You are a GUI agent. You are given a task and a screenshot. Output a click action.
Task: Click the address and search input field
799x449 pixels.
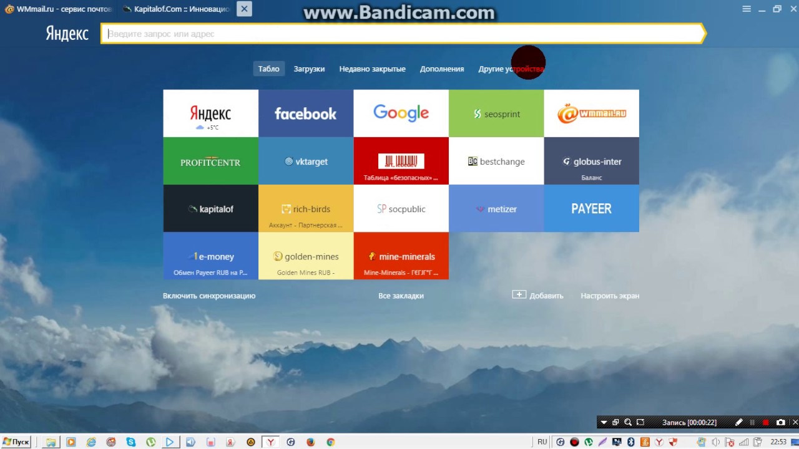pyautogui.click(x=403, y=34)
